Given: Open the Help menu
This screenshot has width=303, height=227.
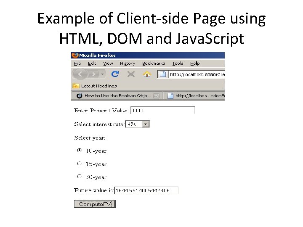Looking at the screenshot, I should tap(195, 63).
